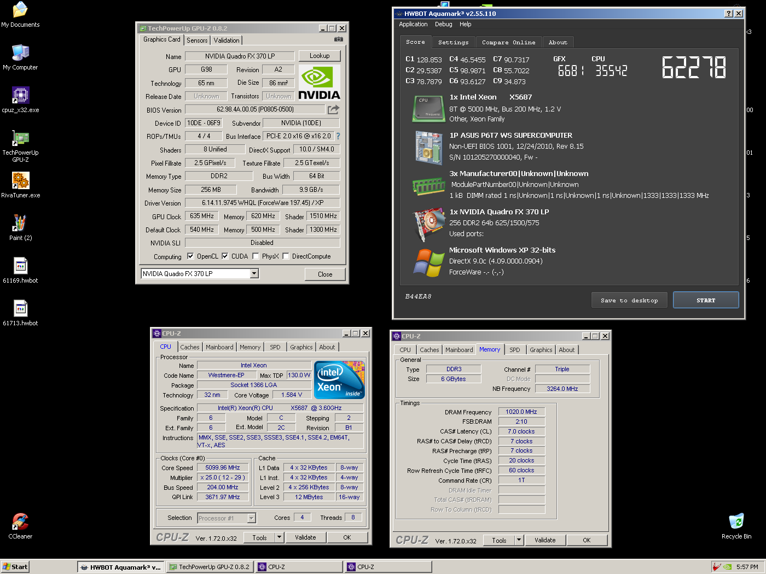Expand Tools dropdown arrow in CPU window
The height and width of the screenshot is (574, 766).
point(279,537)
